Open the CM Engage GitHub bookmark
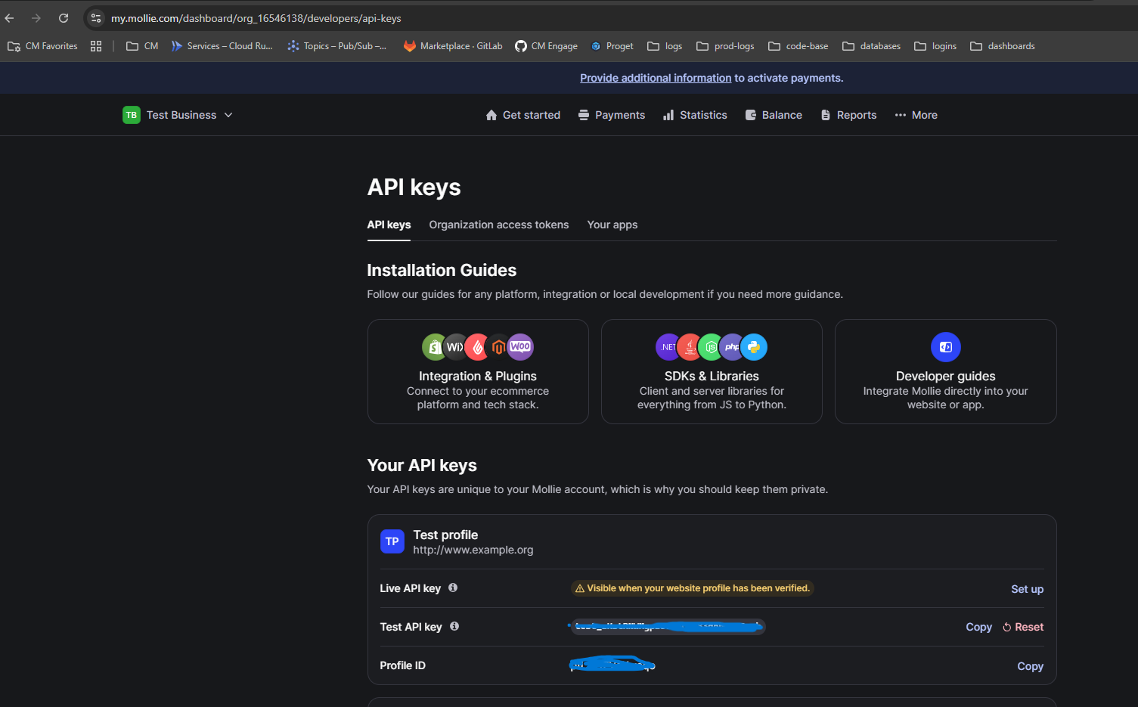The image size is (1138, 707). 546,46
